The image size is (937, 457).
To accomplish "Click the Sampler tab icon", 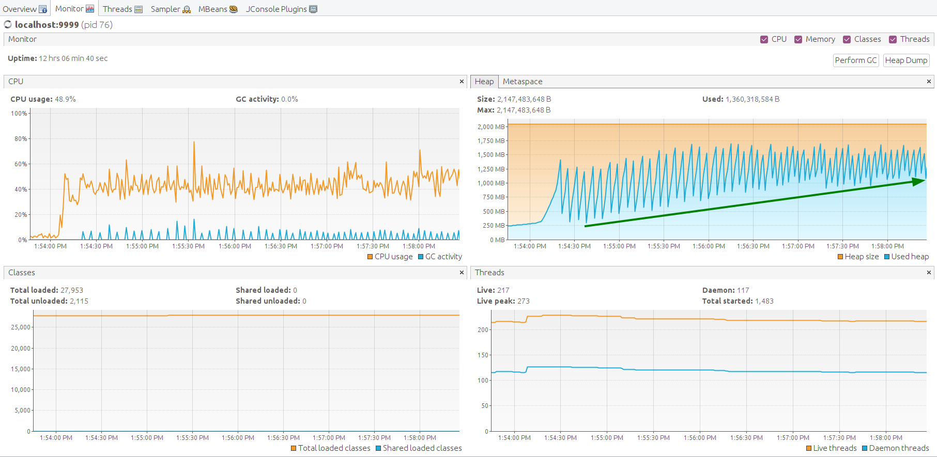I will (x=187, y=9).
